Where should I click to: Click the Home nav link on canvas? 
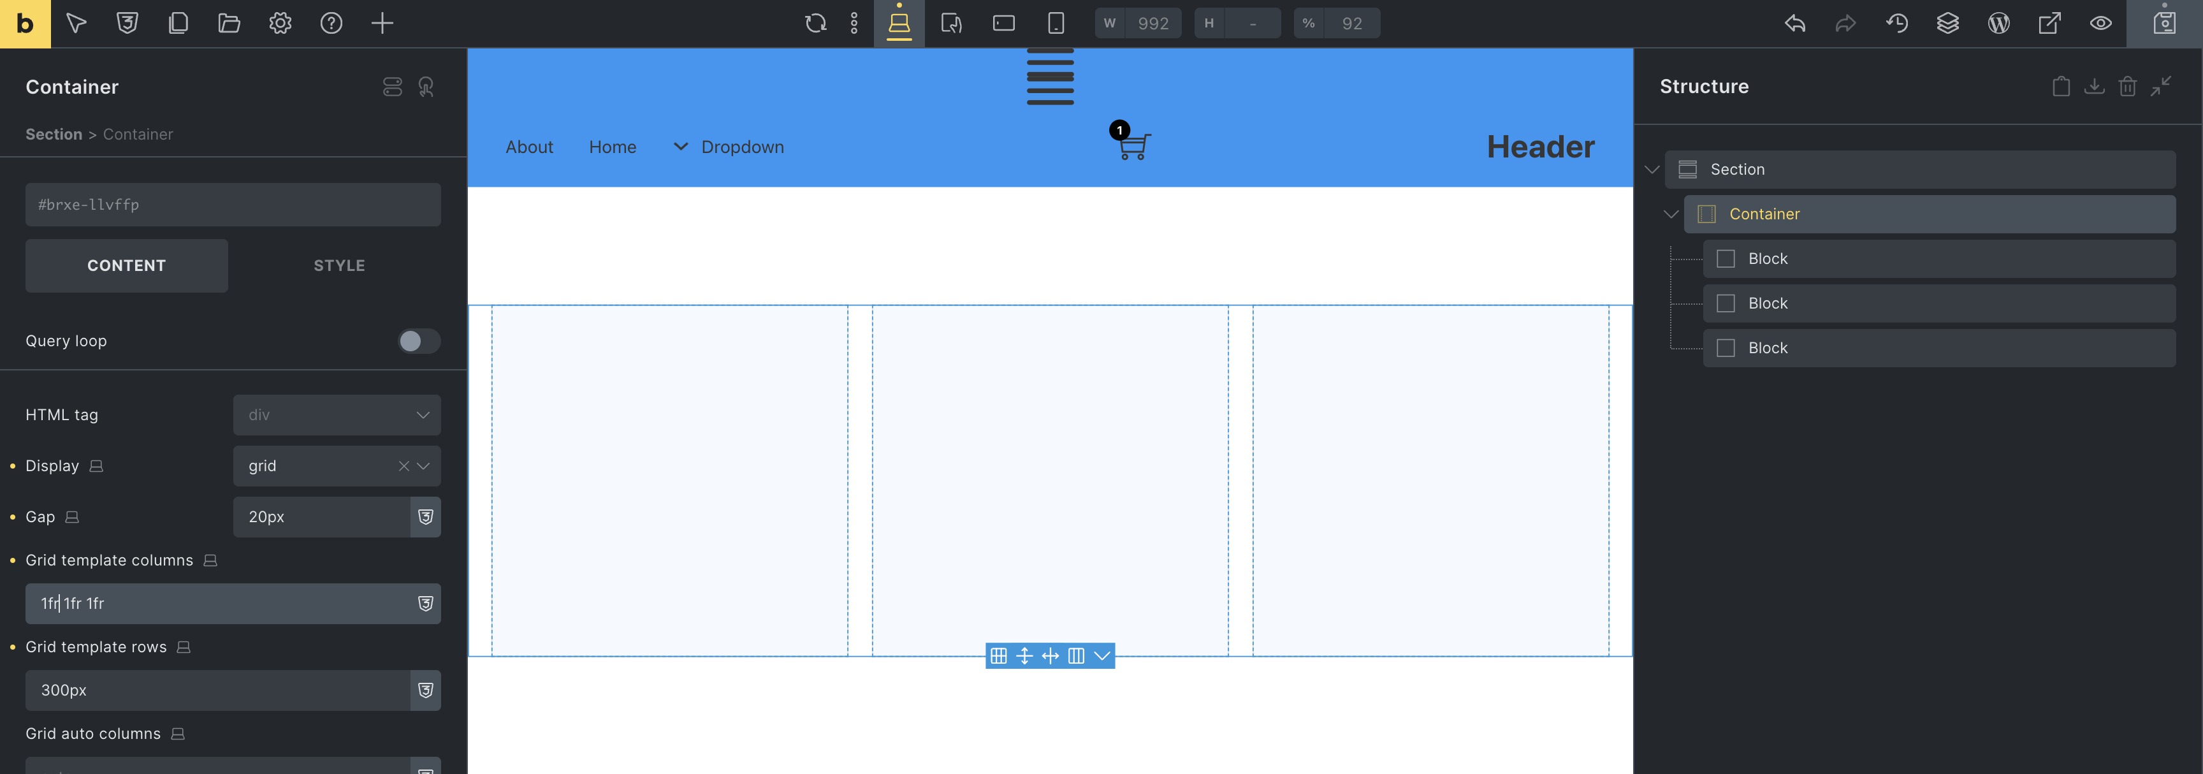tap(613, 147)
